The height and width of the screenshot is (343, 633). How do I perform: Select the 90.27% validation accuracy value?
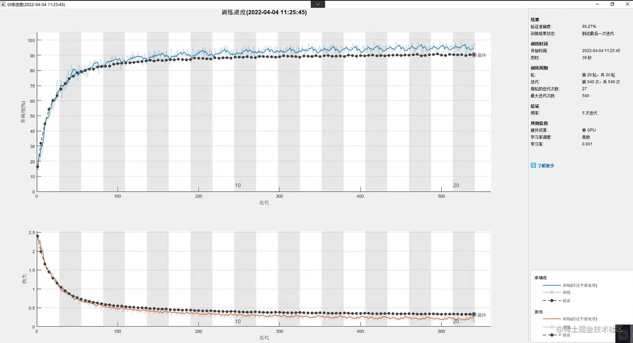[589, 26]
